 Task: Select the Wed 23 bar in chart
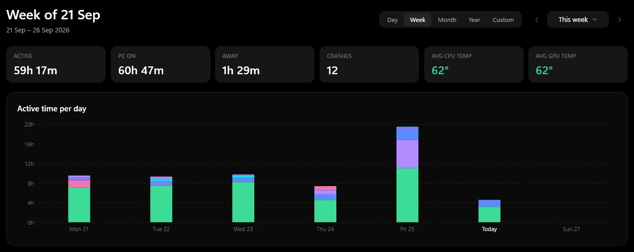click(243, 198)
